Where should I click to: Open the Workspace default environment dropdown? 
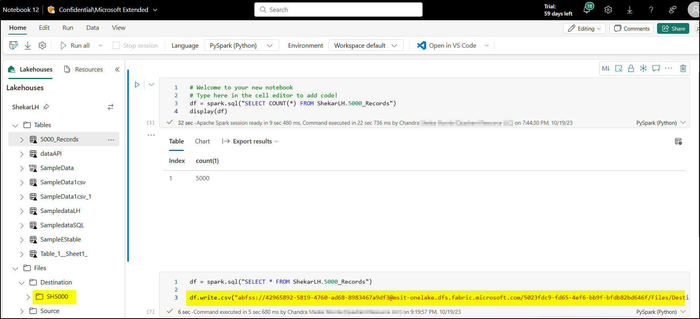(366, 45)
